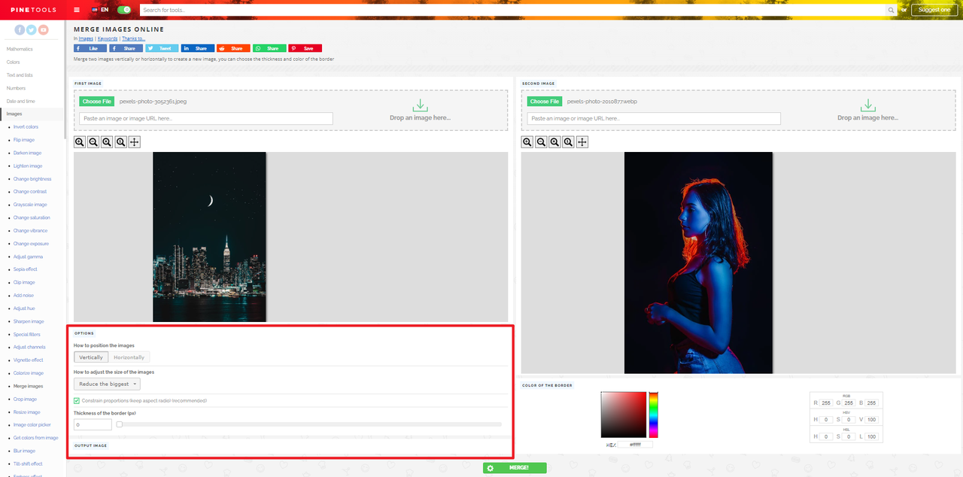Open the Reduce the biggest dropdown
Screen dimensions: 963x477
tap(107, 384)
